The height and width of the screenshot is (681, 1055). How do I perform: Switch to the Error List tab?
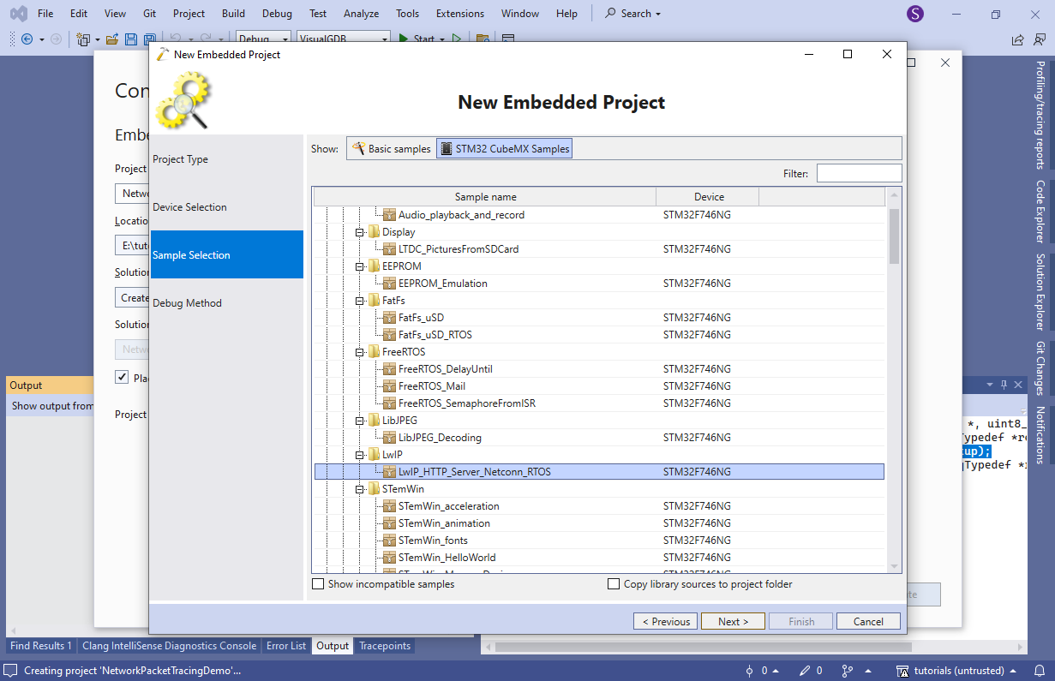286,646
